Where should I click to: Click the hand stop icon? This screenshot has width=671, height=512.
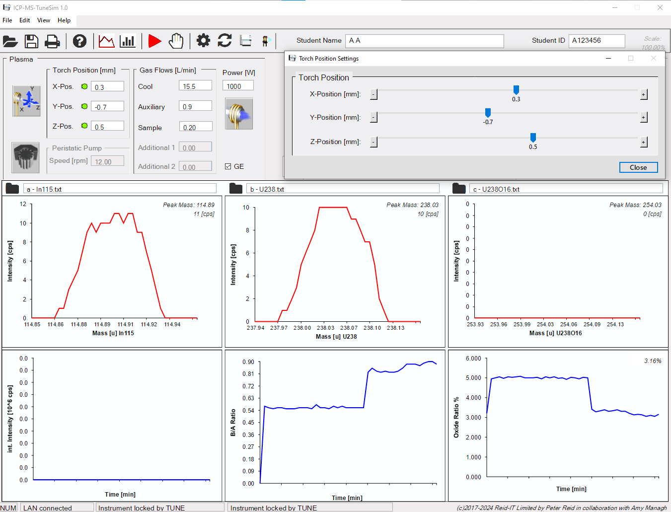tap(176, 41)
